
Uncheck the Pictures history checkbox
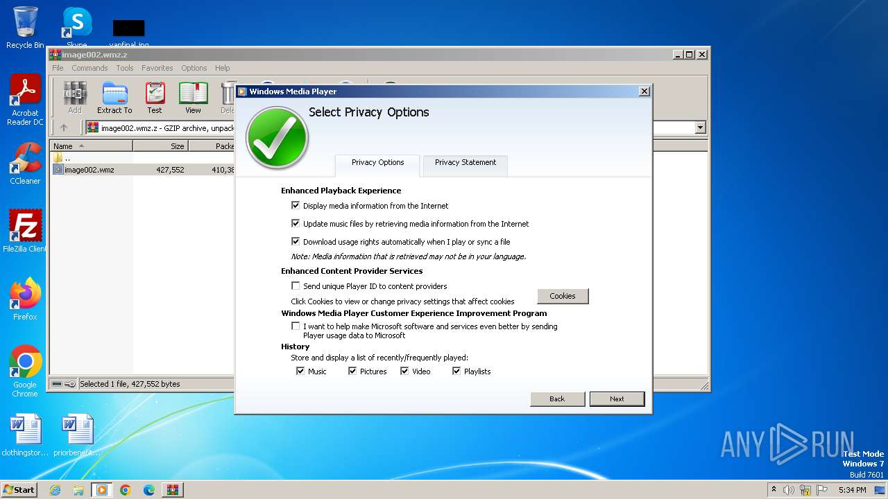tap(352, 371)
